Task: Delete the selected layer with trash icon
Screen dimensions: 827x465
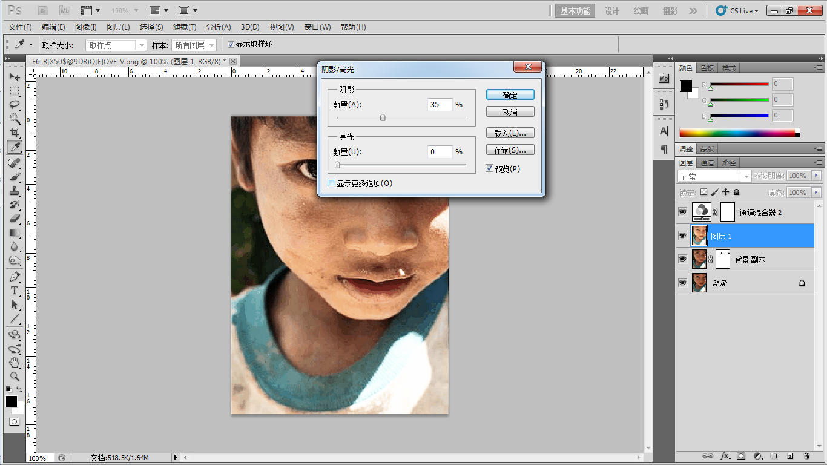Action: click(806, 456)
